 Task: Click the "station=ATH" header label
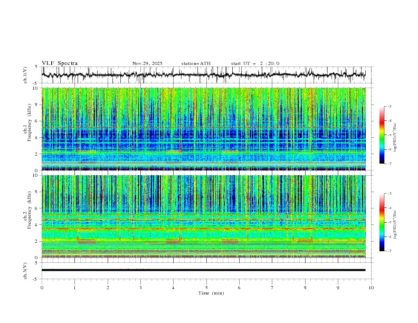196,63
